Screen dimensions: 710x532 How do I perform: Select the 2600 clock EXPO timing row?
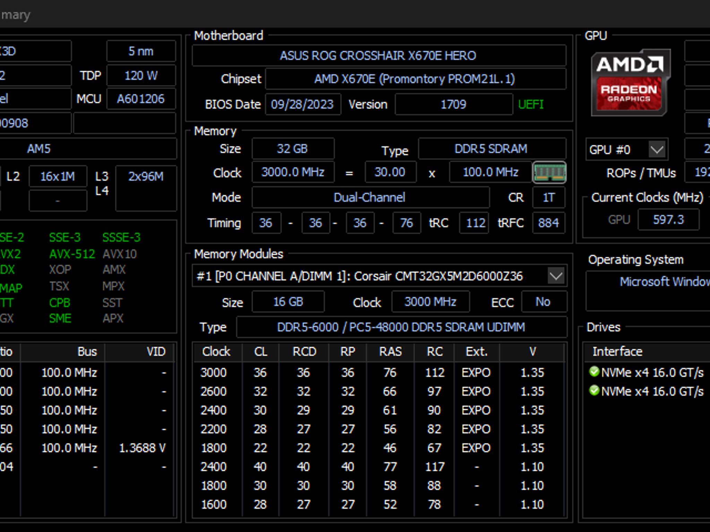tap(379, 391)
